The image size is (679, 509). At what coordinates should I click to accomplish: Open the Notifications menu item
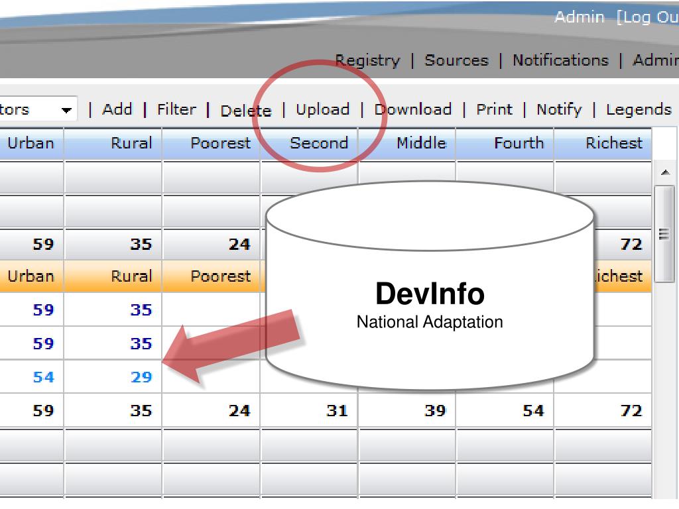(560, 60)
